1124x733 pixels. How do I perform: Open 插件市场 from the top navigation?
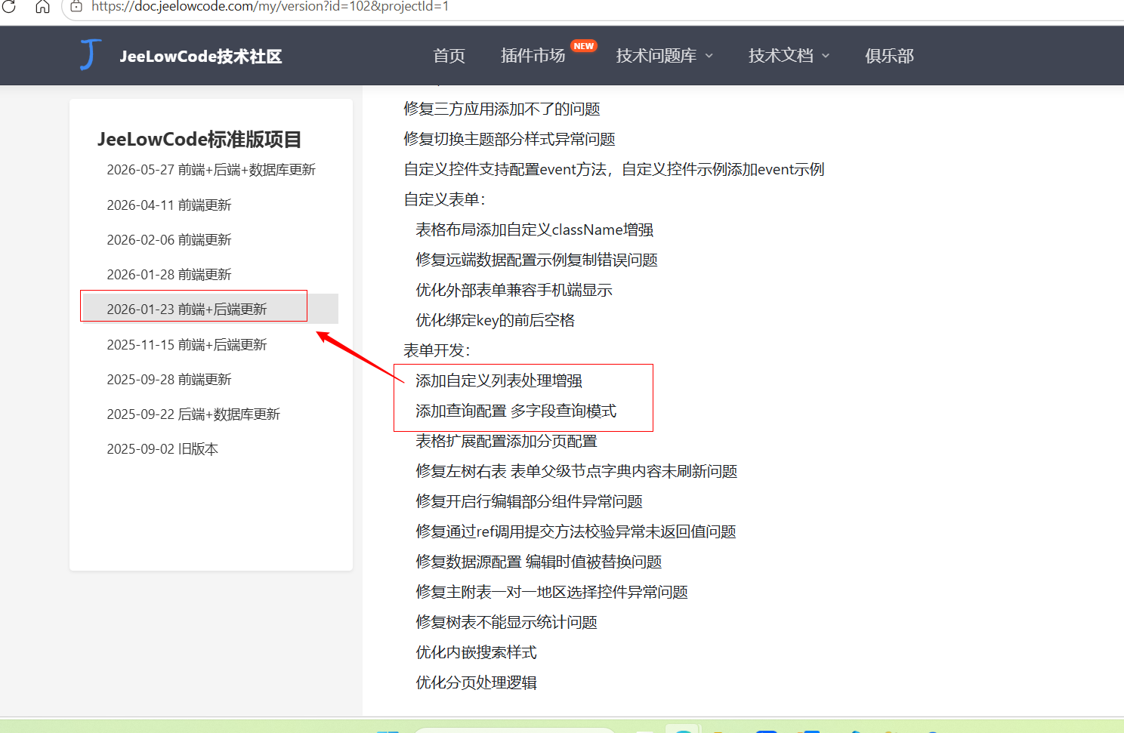tap(533, 56)
